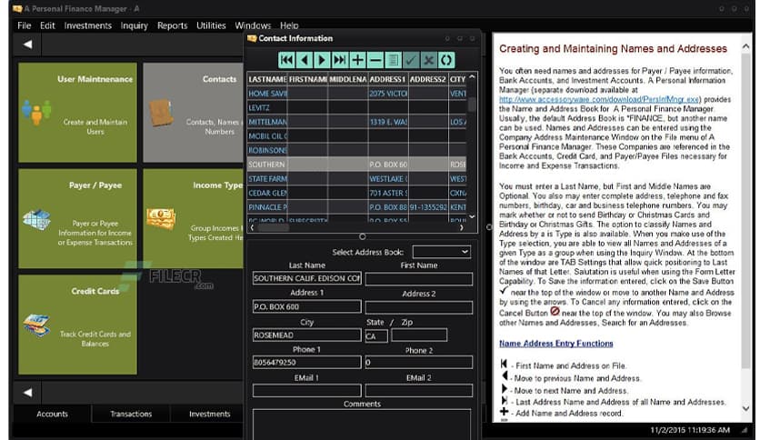
Task: Select the STATE FARM contact row
Action: [356, 179]
